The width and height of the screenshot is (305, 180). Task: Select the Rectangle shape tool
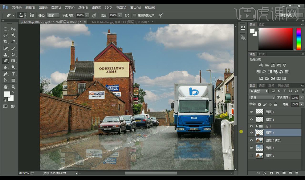pyautogui.click(x=13, y=80)
